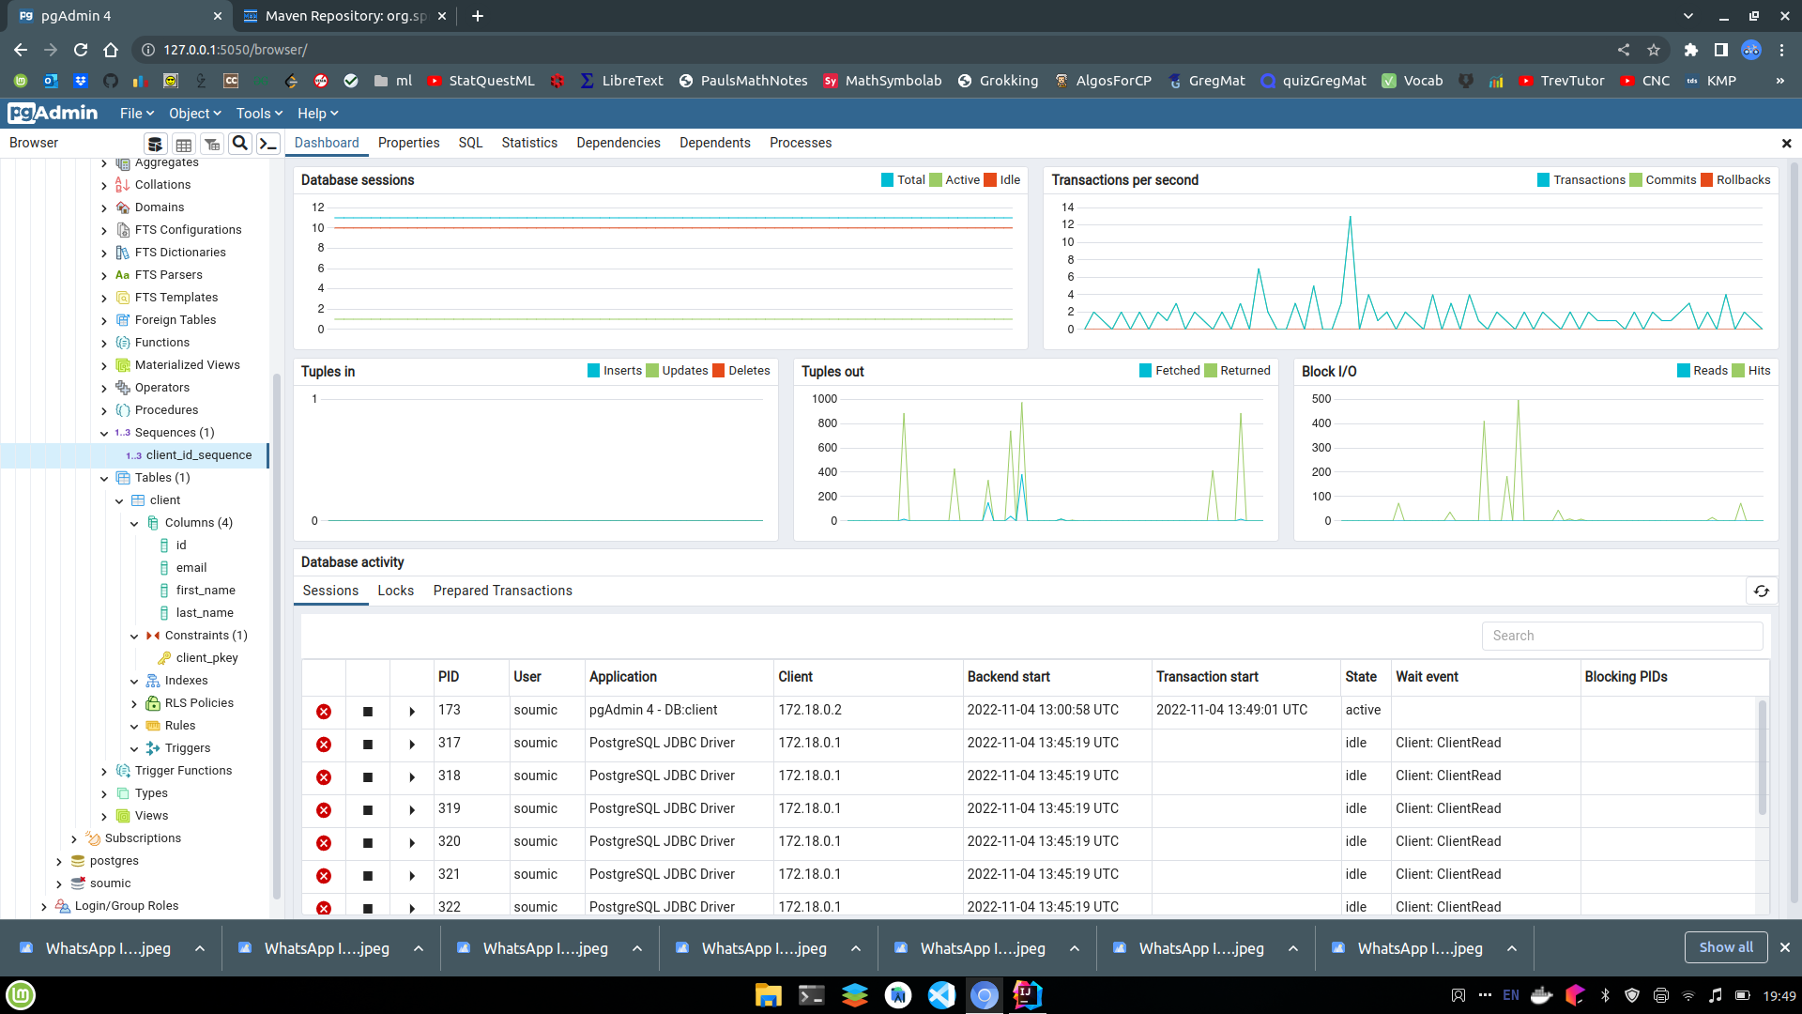This screenshot has height=1014, width=1802.
Task: Refresh the Database activity table
Action: point(1761,591)
